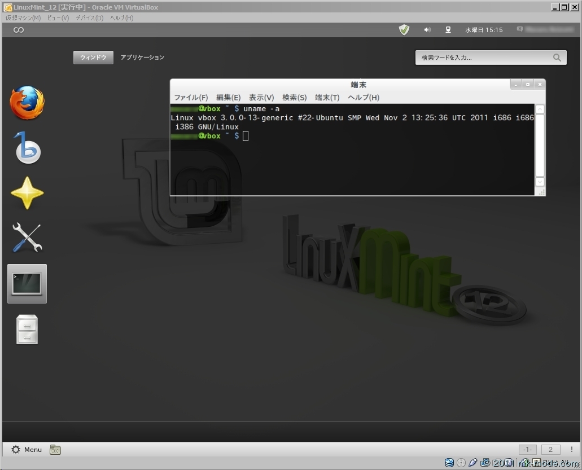
Task: Open the VirtualBox デバイス(D) menu
Action: pyautogui.click(x=89, y=18)
